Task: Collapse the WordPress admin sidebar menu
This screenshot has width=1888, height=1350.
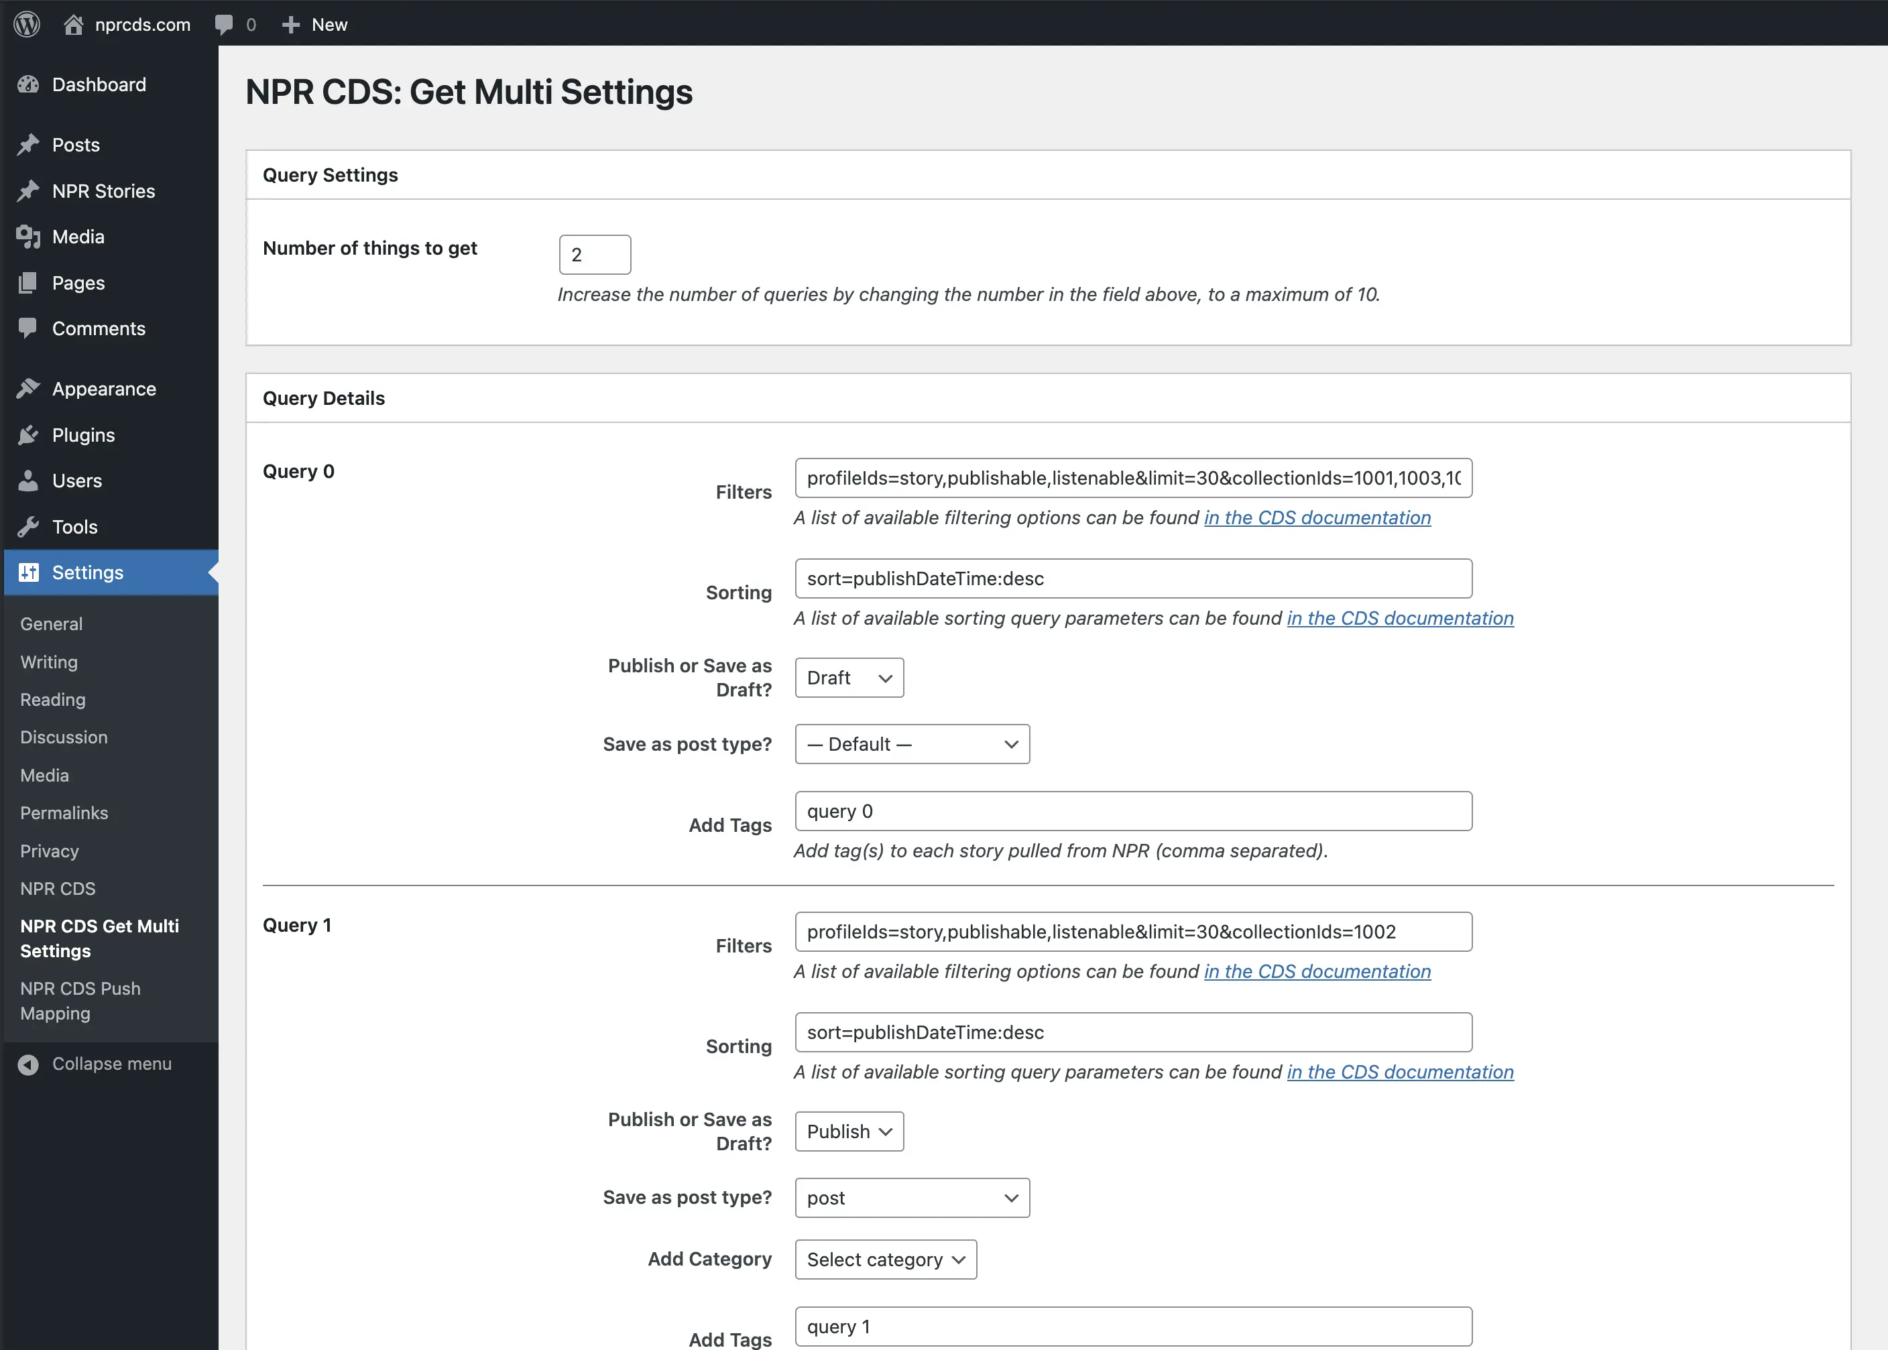Action: coord(95,1064)
